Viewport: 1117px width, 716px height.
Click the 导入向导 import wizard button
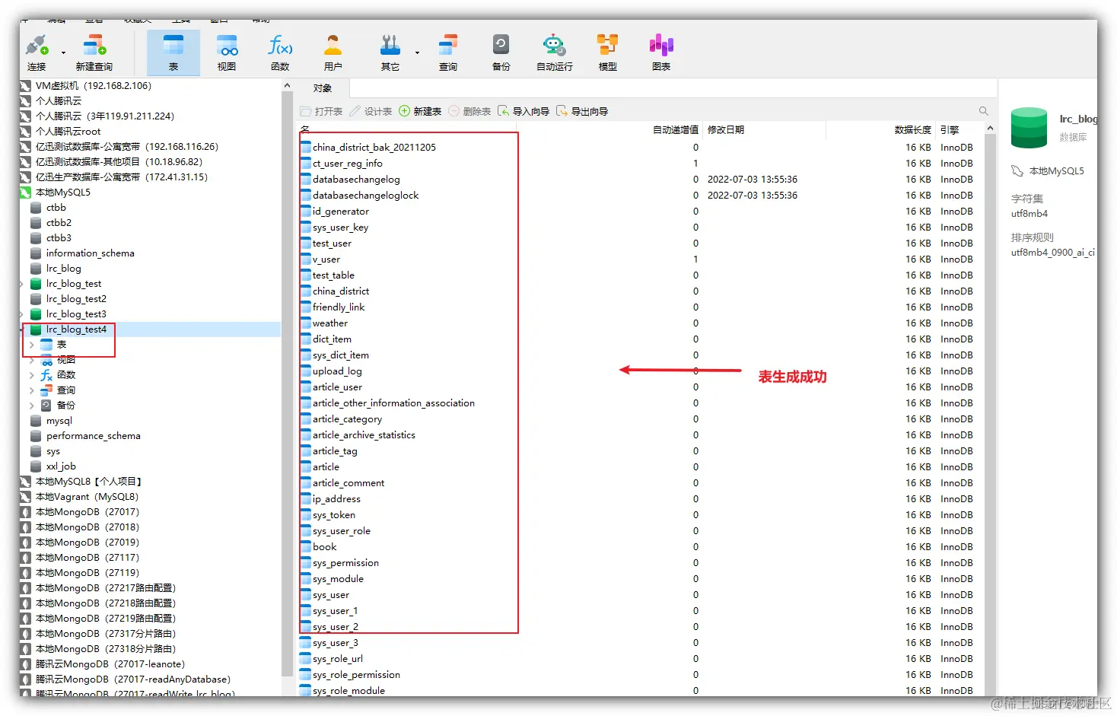click(x=523, y=111)
